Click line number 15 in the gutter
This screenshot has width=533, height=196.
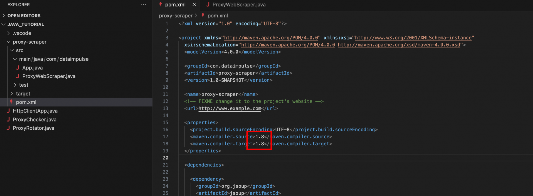click(x=166, y=123)
